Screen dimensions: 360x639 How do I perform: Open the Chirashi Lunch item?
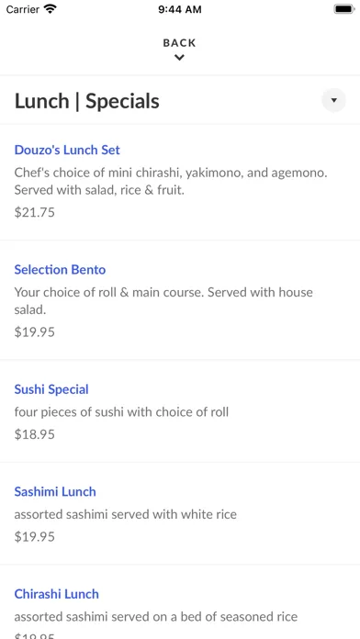point(57,594)
